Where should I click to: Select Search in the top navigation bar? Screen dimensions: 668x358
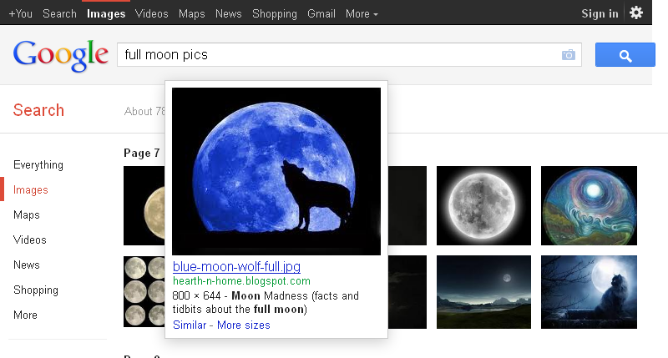pos(59,14)
